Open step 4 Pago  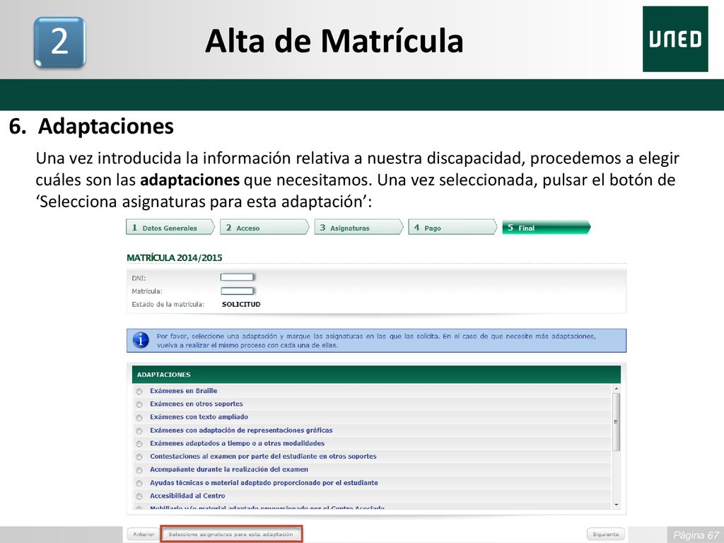coord(452,227)
